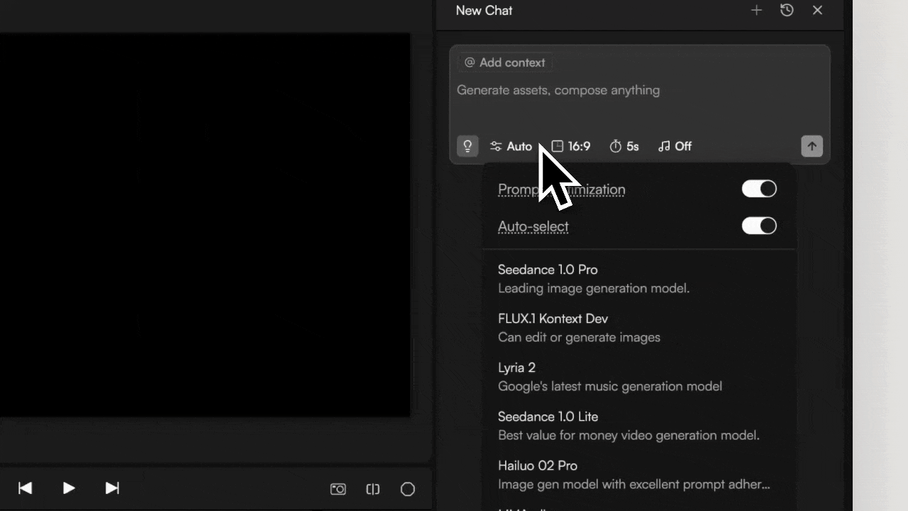
Task: Click the lightbulb prompt enhancement icon
Action: [x=467, y=146]
